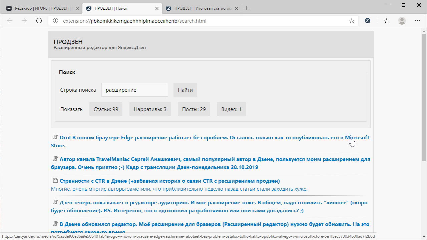Toggle the "Статьи: 99" filter
The image size is (427, 240).
pos(106,109)
